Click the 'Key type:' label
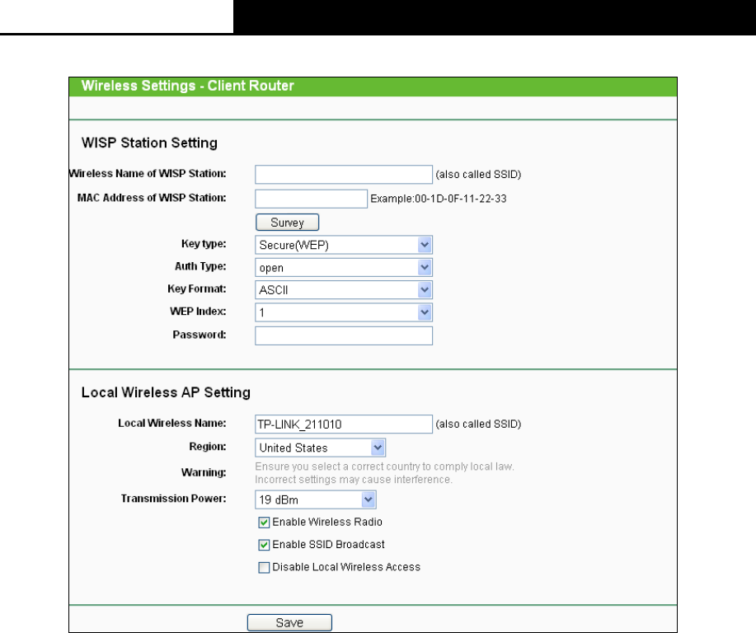The image size is (756, 633). click(204, 244)
